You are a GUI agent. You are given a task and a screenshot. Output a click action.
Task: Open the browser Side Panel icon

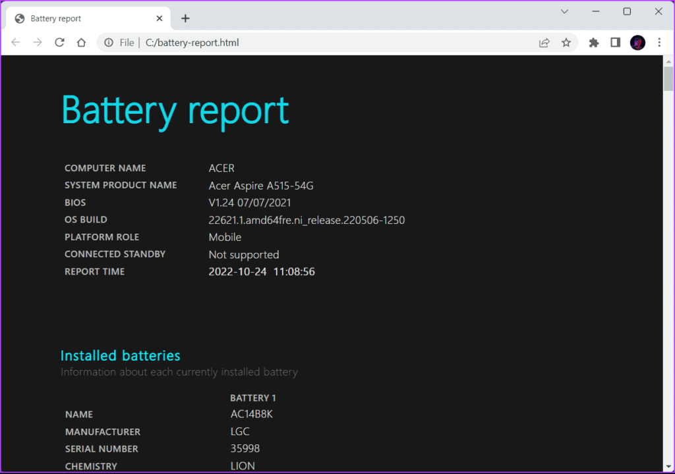614,42
